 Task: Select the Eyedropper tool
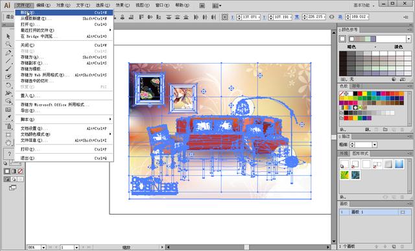coord(8,117)
